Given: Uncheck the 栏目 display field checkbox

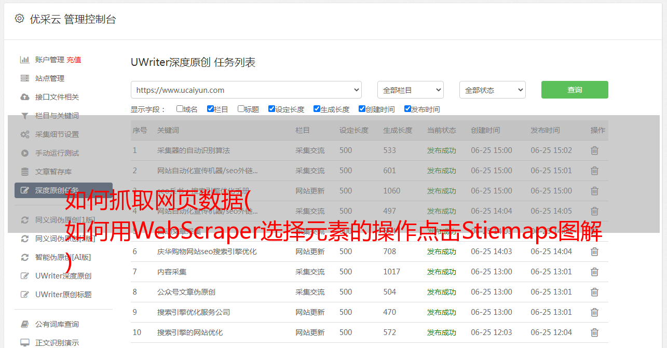Looking at the screenshot, I should (210, 109).
